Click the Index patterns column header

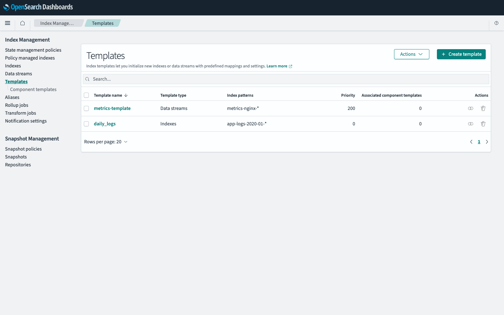pos(240,95)
